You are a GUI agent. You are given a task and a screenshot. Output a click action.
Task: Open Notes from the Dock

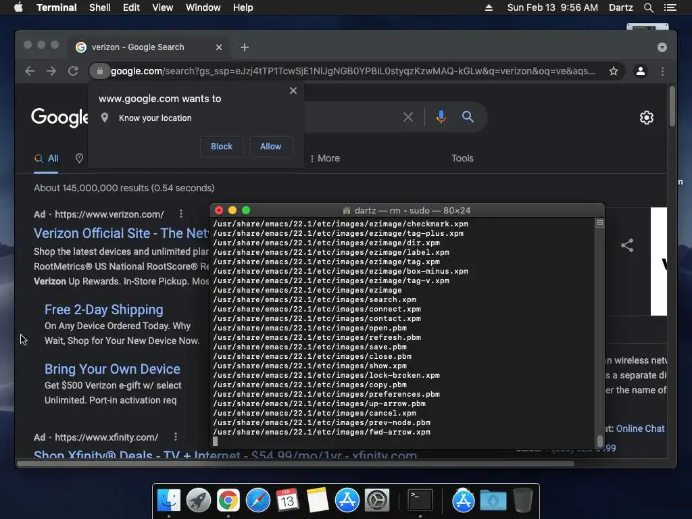318,500
